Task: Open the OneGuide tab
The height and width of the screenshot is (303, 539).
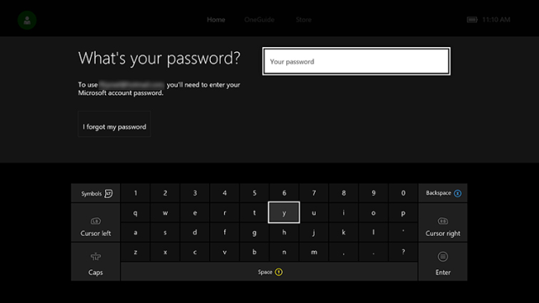Action: pos(259,19)
